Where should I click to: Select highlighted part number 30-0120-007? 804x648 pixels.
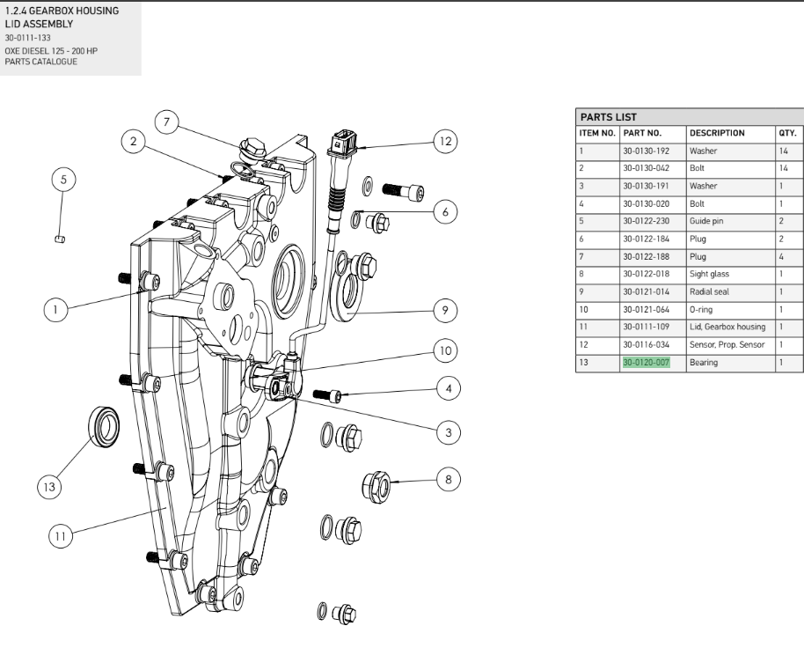pyautogui.click(x=646, y=362)
